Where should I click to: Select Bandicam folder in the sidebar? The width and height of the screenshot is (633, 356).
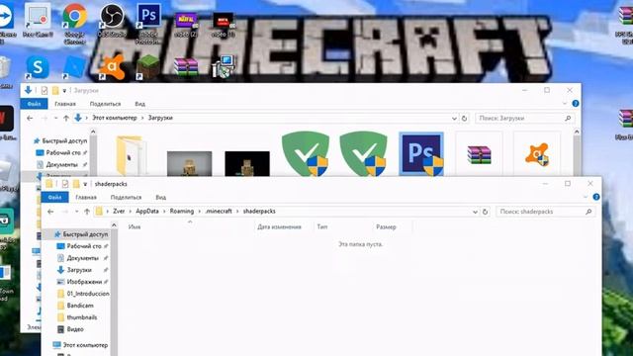(x=80, y=306)
